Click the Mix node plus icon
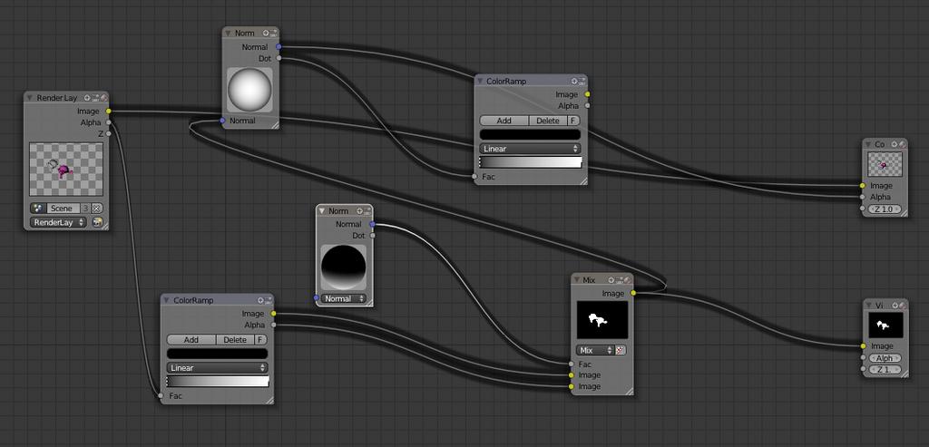This screenshot has height=447, width=929. tap(611, 279)
